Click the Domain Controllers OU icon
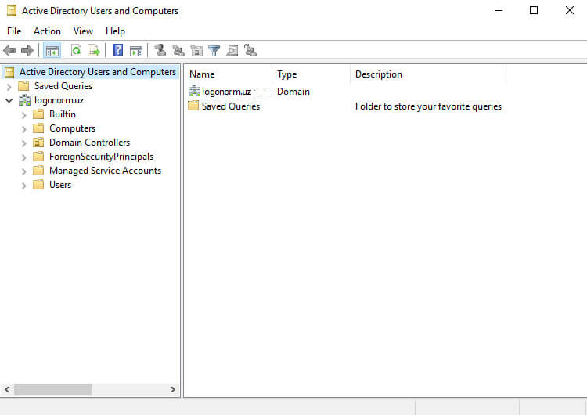The image size is (587, 415). point(38,143)
